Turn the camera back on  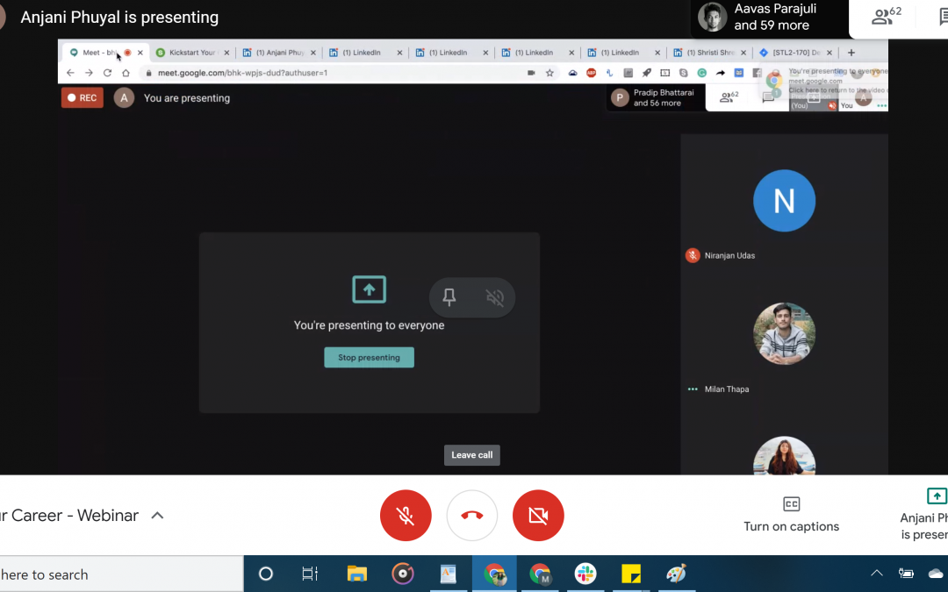[538, 516]
